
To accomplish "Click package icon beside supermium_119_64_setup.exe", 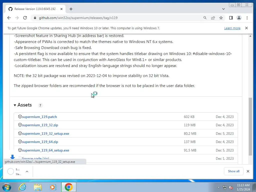I will coord(20,150).
